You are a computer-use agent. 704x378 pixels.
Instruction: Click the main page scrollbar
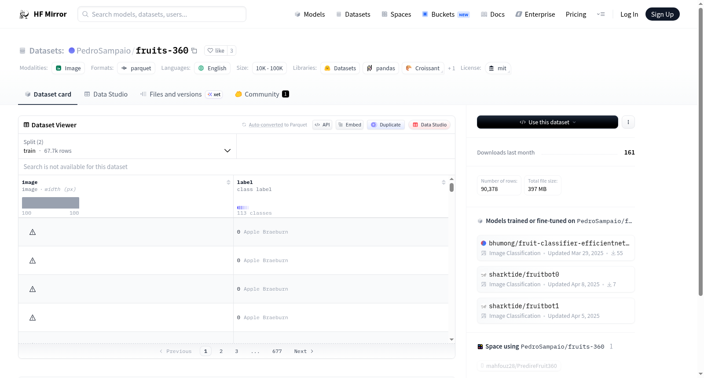click(701, 151)
